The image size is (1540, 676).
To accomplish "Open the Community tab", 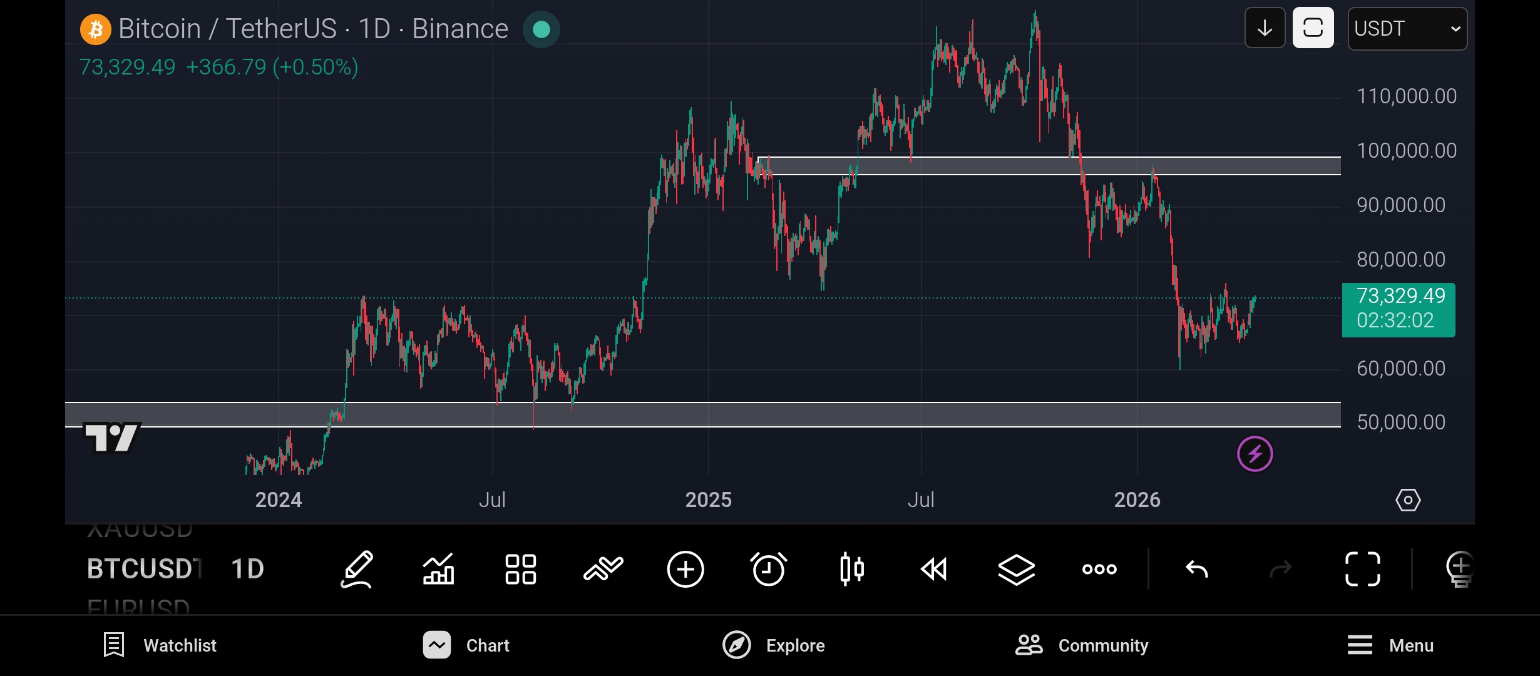I will [1082, 645].
